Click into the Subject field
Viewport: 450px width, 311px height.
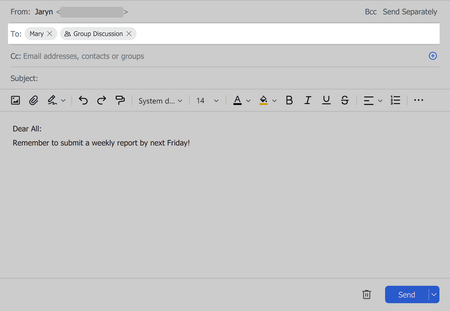pos(200,79)
